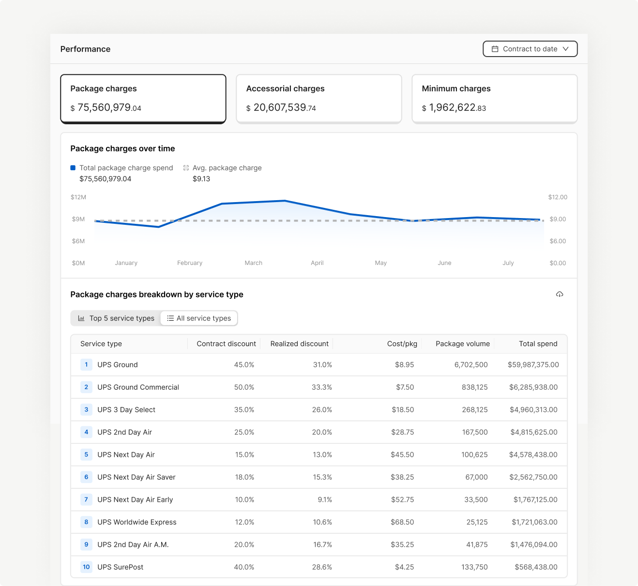Click rank badge 5 for UPS Next Day Air
Screen dimensions: 638x586
pyautogui.click(x=86, y=454)
